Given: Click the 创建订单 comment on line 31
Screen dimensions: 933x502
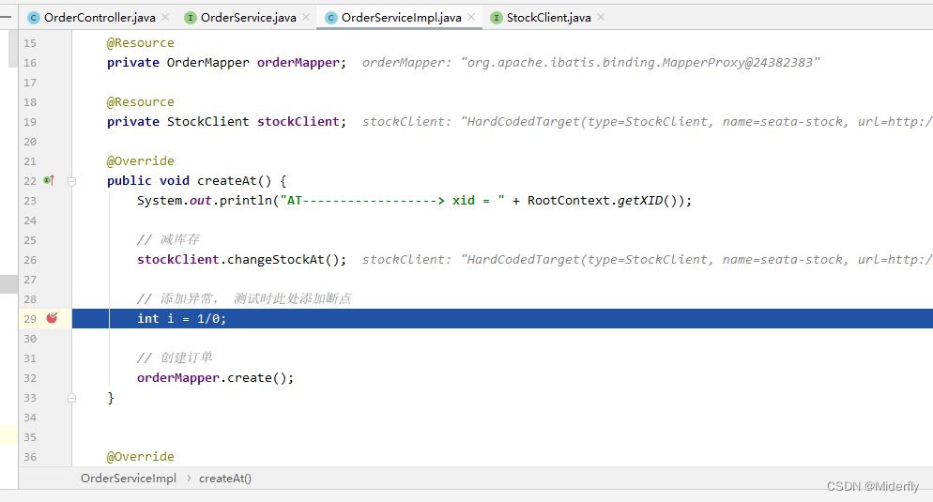Looking at the screenshot, I should 175,357.
